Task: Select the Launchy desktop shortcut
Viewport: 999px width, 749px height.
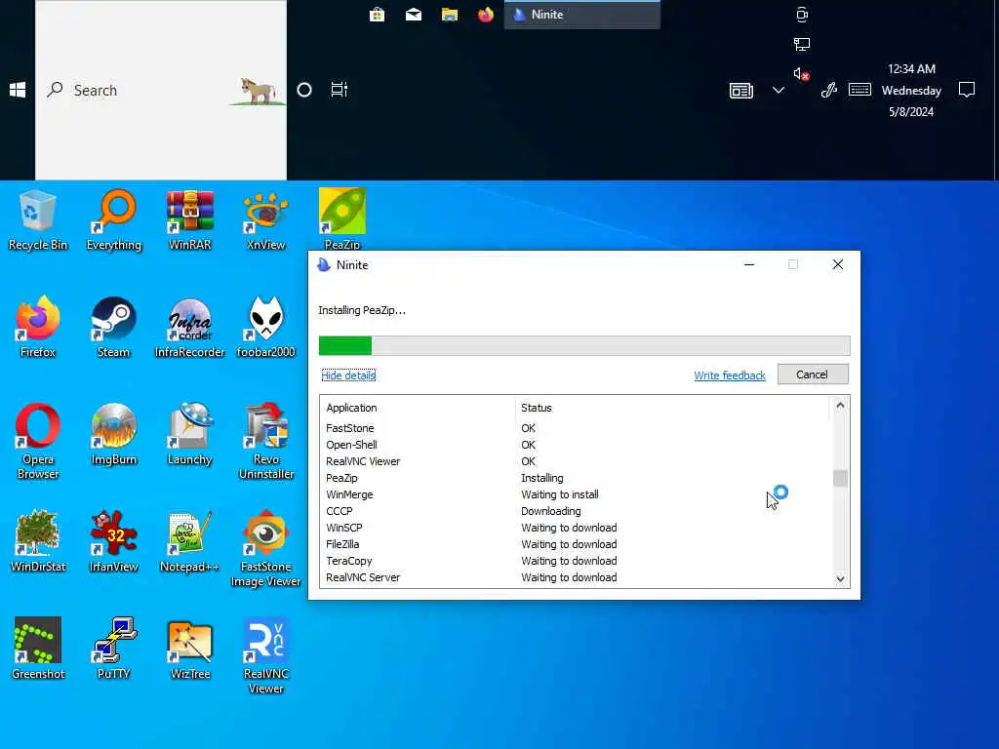Action: [x=190, y=434]
